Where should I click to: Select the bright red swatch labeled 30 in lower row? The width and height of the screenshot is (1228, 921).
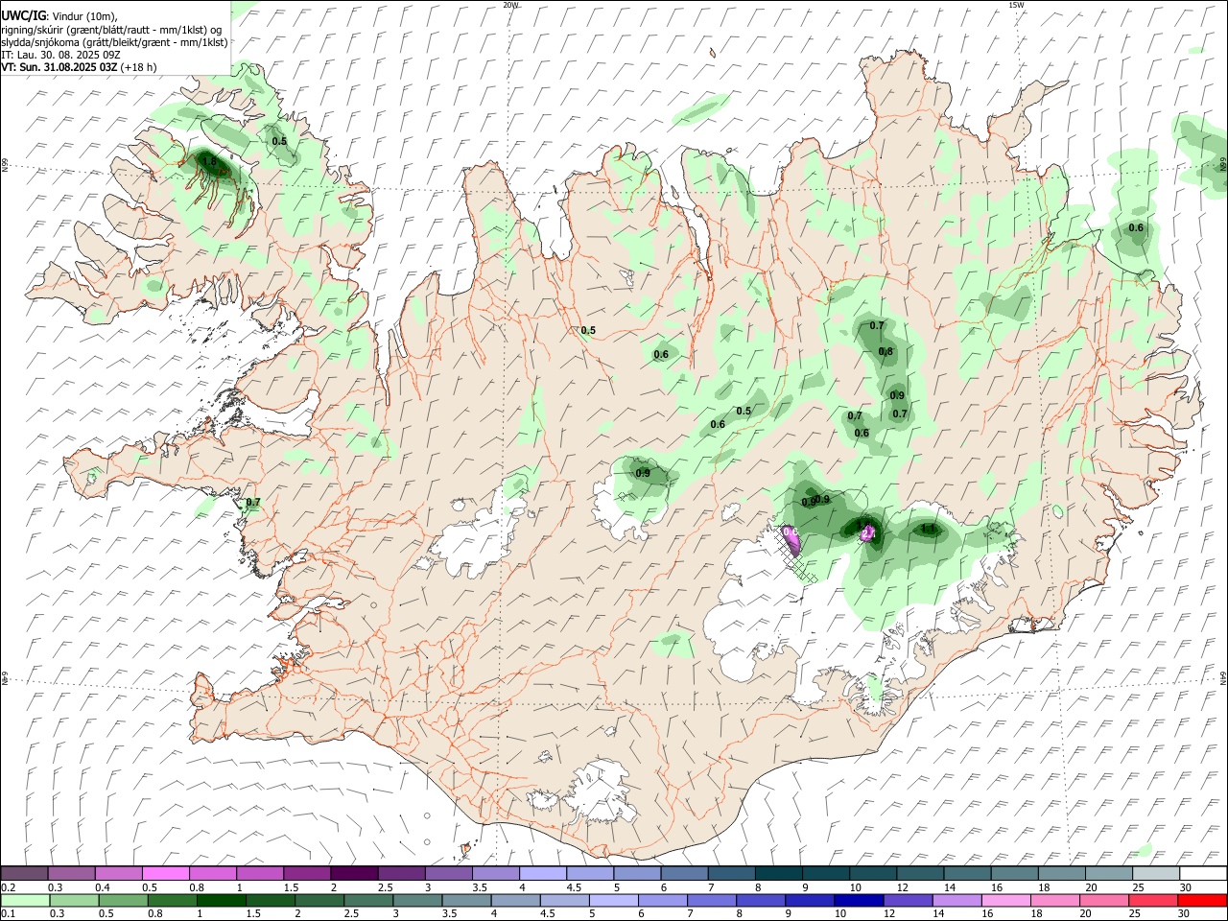pos(1201,900)
